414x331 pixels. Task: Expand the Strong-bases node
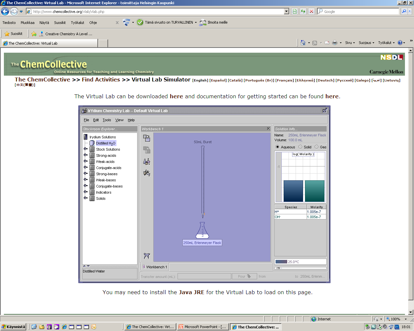(86, 174)
